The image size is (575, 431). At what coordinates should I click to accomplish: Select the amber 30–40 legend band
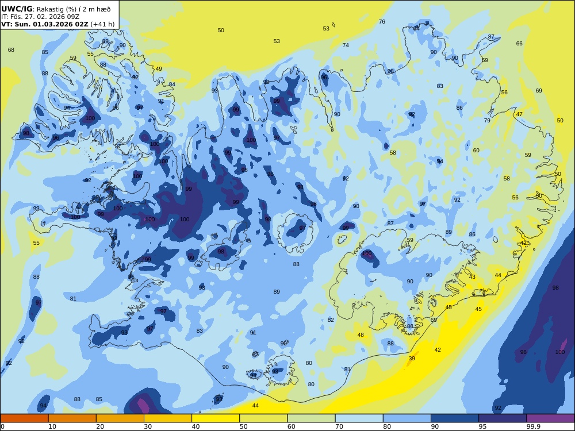click(168, 418)
